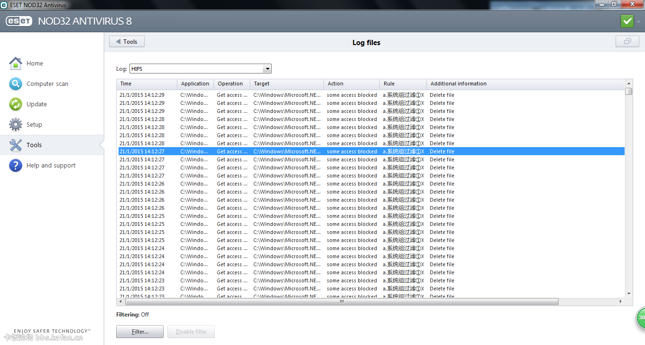Click the vertical scrollbar thumb
Viewport: 645px width, 345px height.
[628, 91]
